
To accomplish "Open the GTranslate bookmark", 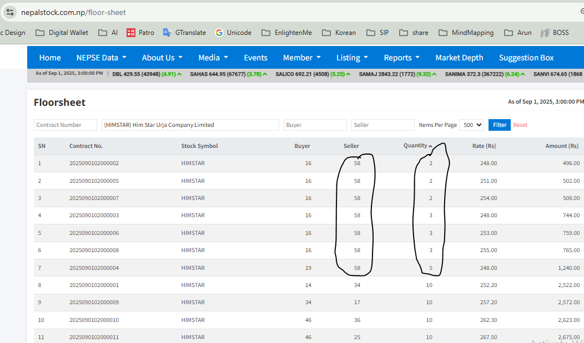I will tap(184, 33).
